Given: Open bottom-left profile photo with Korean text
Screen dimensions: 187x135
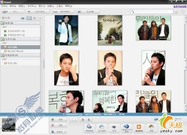Looking at the screenshot, I should (66, 102).
